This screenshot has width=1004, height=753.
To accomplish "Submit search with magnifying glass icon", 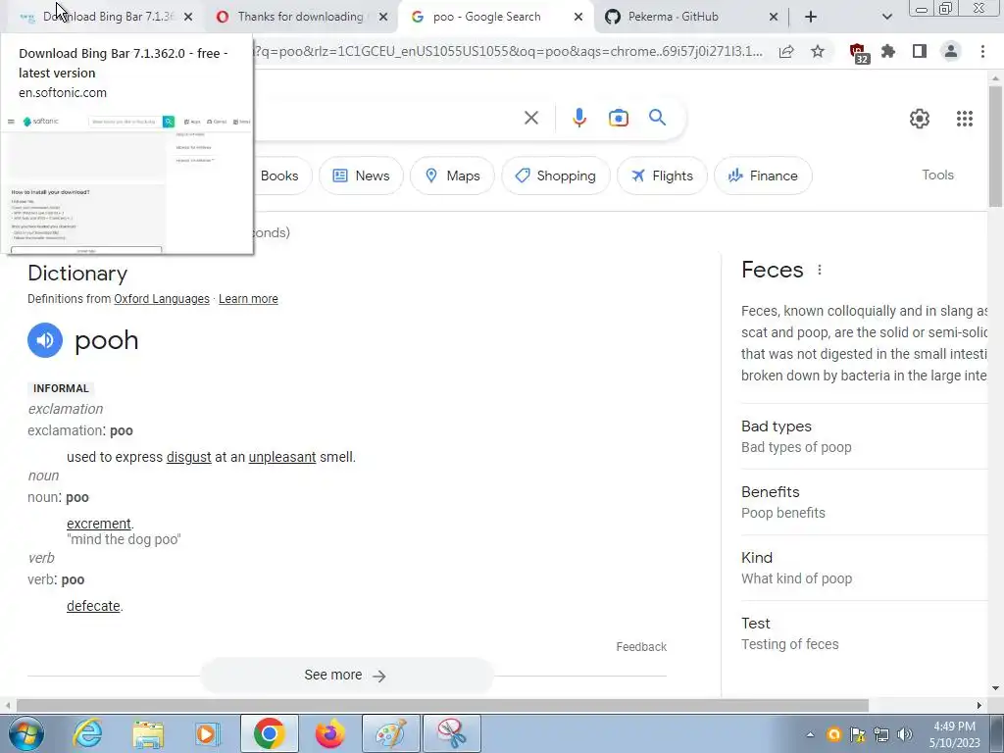I will click(658, 118).
